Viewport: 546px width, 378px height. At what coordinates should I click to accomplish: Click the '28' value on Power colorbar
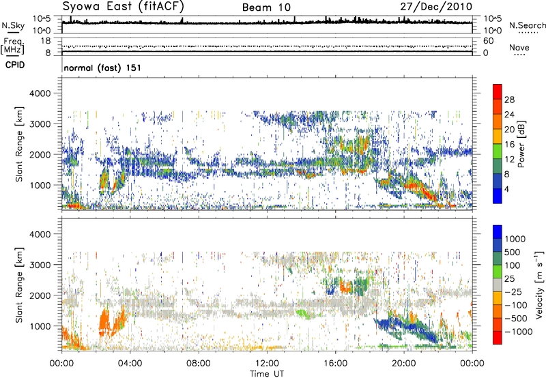(509, 100)
